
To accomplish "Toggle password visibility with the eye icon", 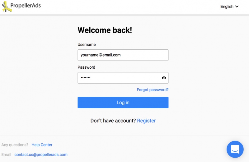I will 164,78.
